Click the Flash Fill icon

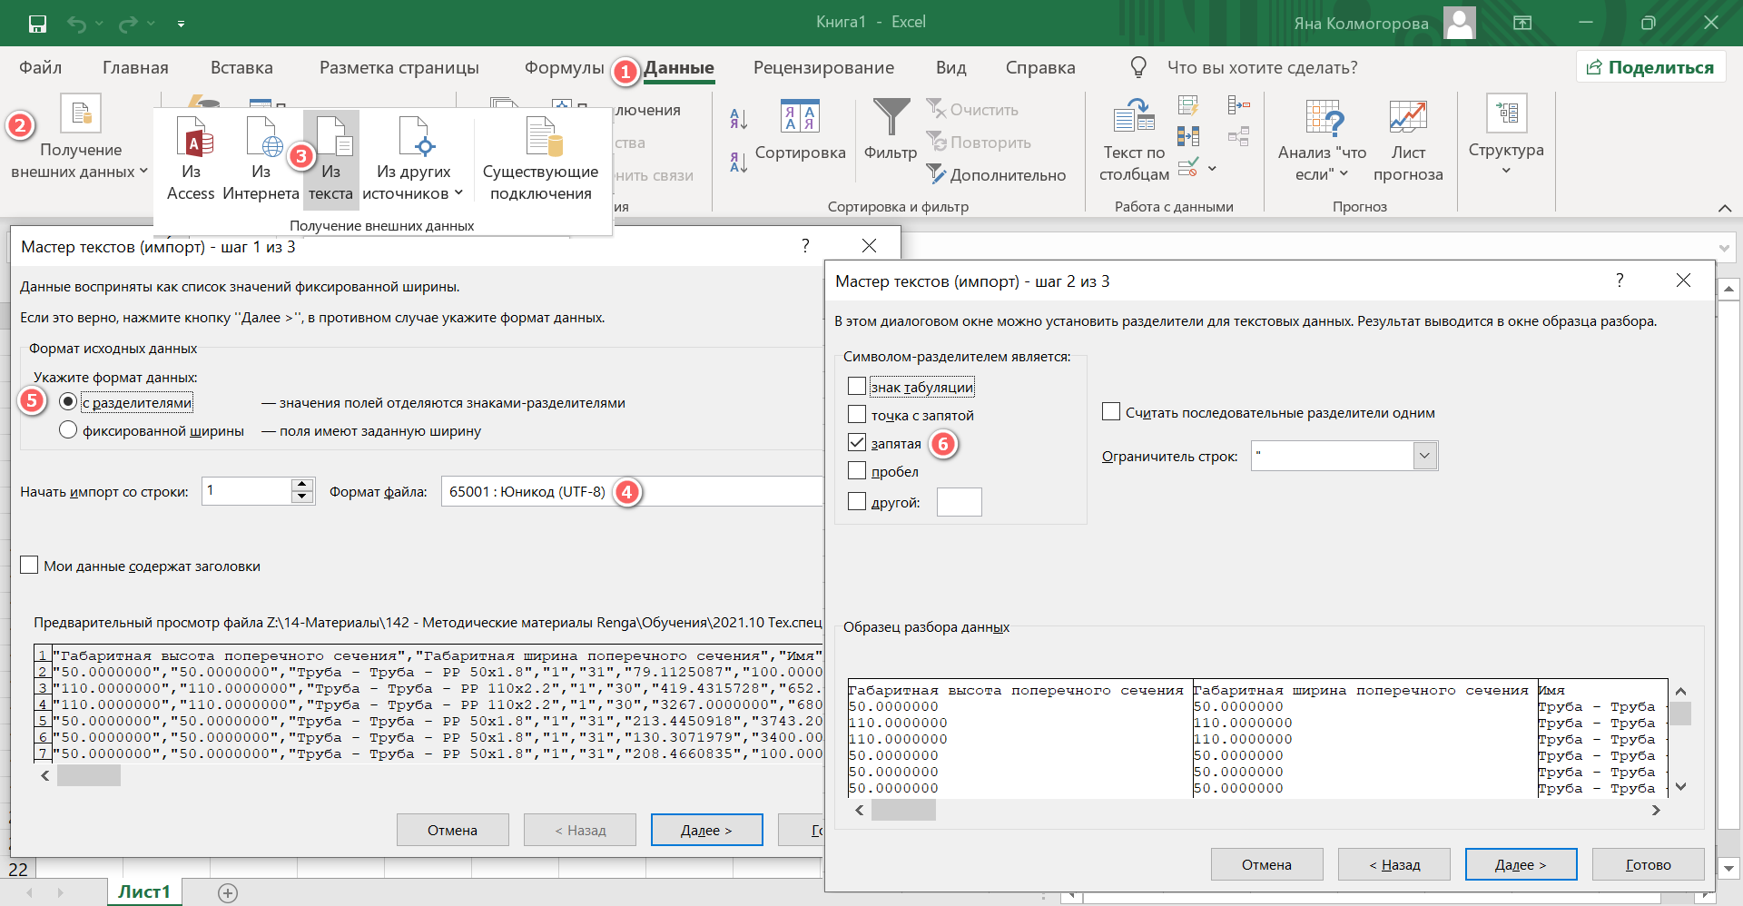tap(1188, 105)
